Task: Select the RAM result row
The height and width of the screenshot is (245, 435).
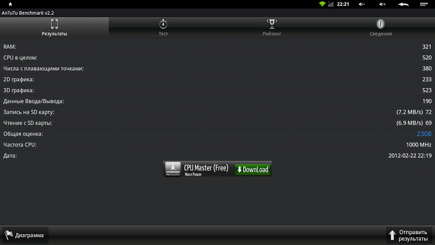Action: (x=217, y=47)
